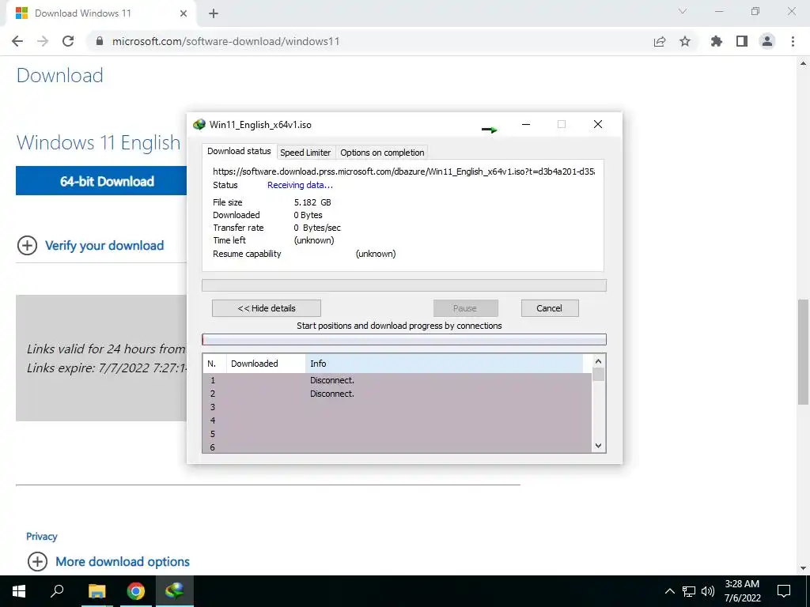Share this page via toolbar icon
The width and height of the screenshot is (810, 607).
coord(659,41)
